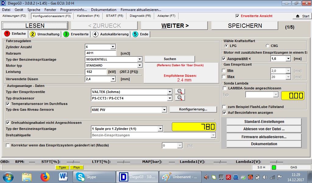312x183 pixels.
Task: Toggle LAMBDA-Sonde angeschlossen checkbox
Action: click(225, 88)
